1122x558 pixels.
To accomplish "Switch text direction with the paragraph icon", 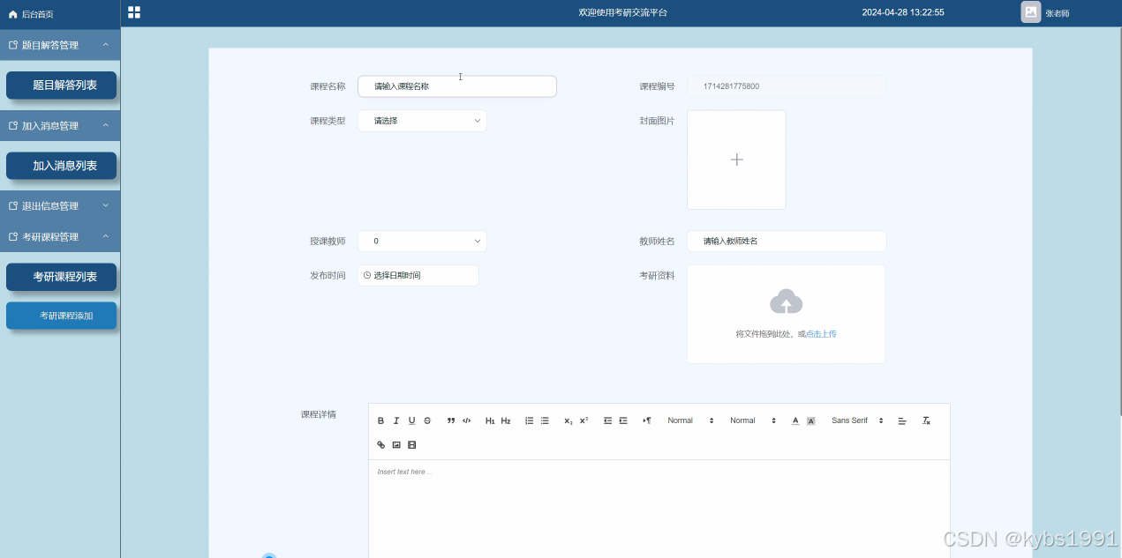I will (x=647, y=421).
